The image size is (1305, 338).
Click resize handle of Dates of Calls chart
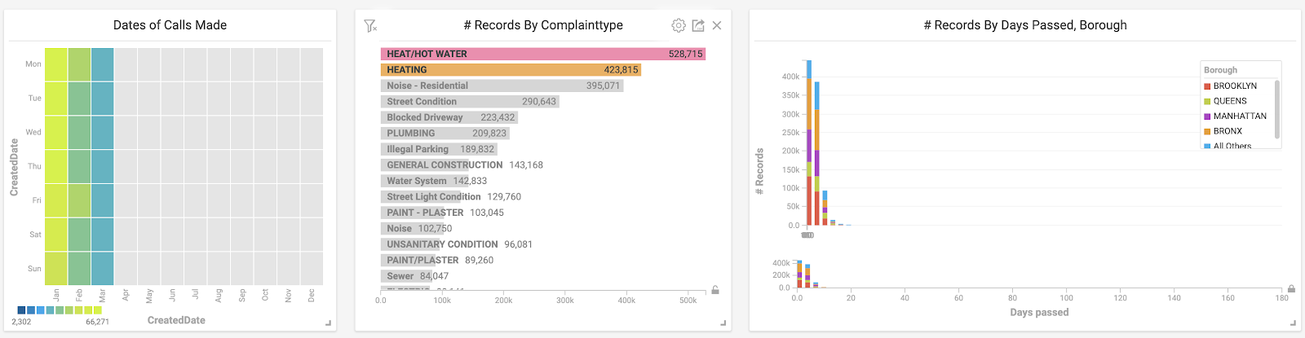point(329,323)
